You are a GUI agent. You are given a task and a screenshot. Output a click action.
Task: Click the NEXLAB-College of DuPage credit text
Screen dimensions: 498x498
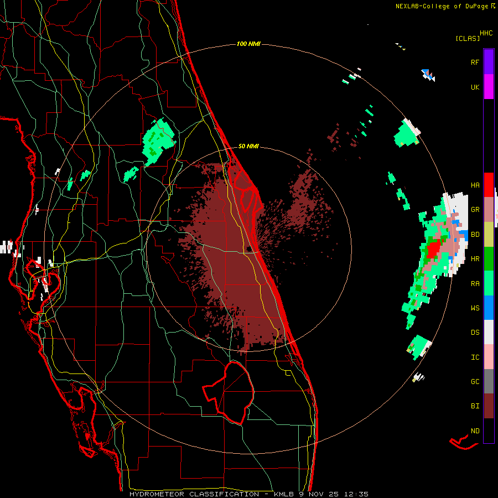[442, 6]
